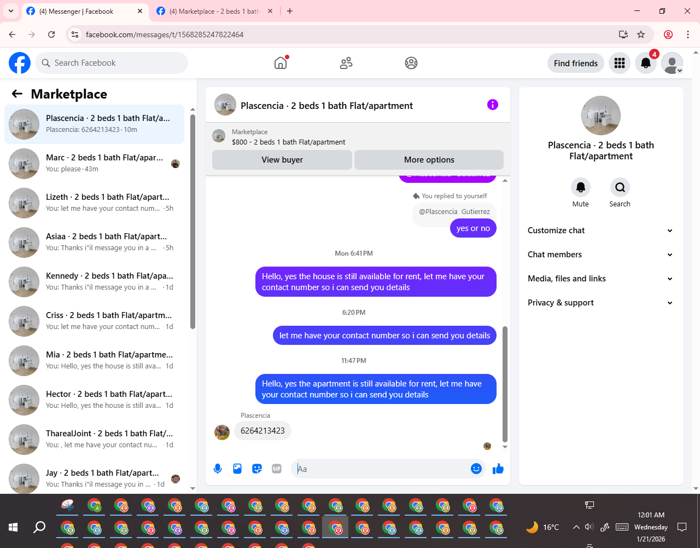Record a voice clip
Screen dimensions: 700x548
point(218,469)
